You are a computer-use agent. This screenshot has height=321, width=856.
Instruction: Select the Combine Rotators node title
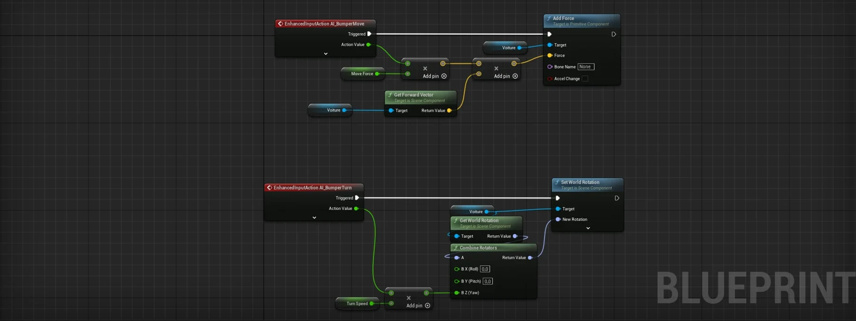pyautogui.click(x=478, y=248)
